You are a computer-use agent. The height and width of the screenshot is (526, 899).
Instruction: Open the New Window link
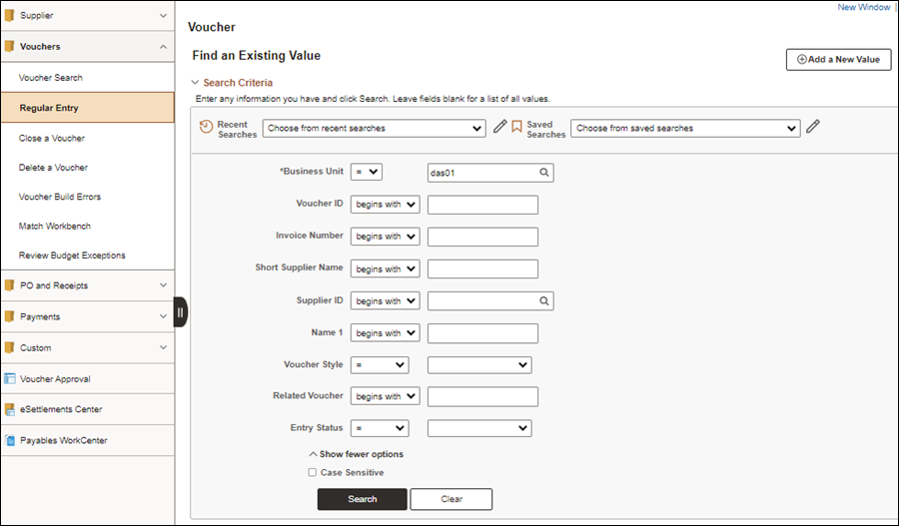tap(863, 7)
